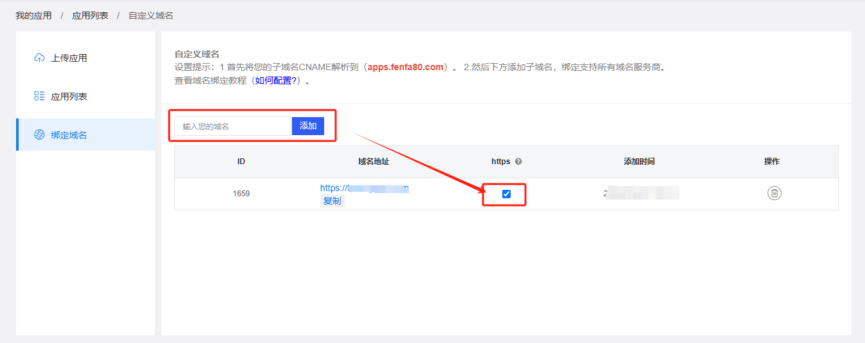The width and height of the screenshot is (865, 343).
Task: Focus the 输入您的域名 input field
Action: pos(233,126)
